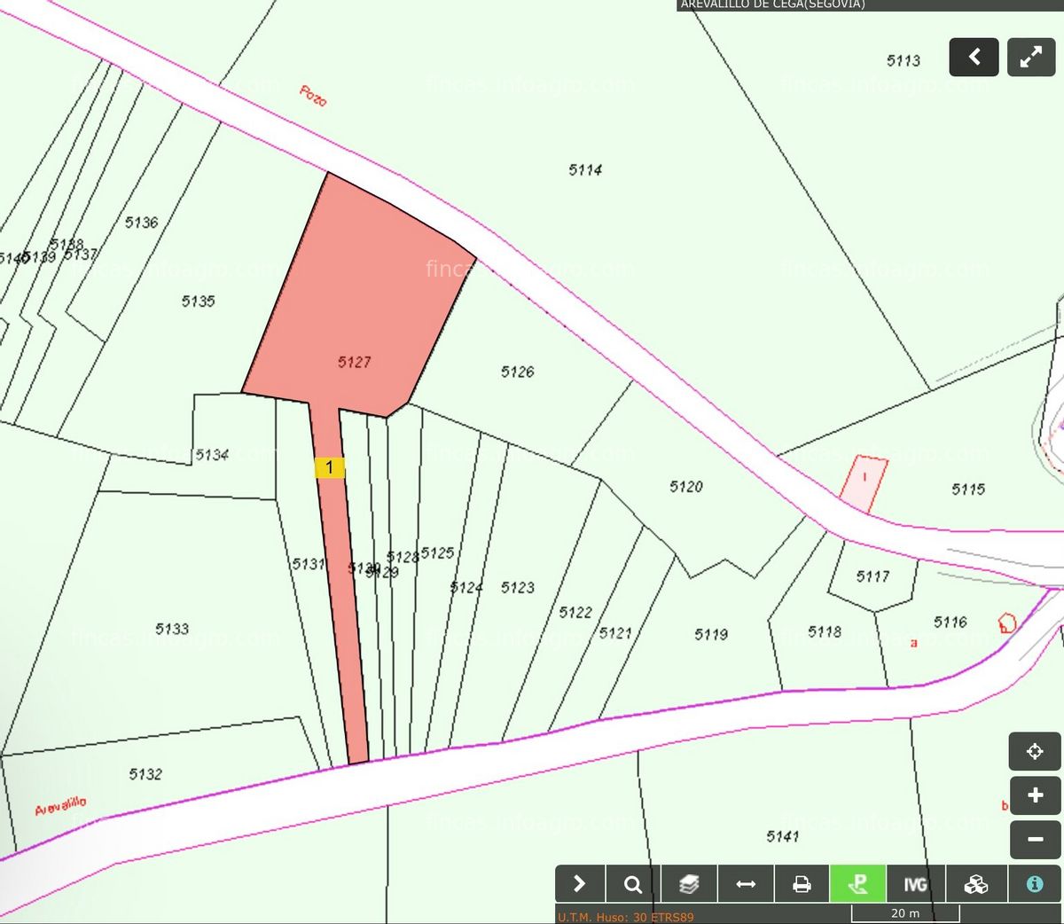Select parcel 5123 label
This screenshot has height=924, width=1064.
click(x=518, y=587)
